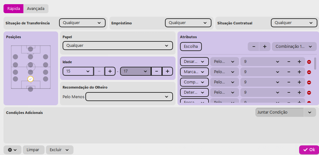The height and width of the screenshot is (155, 319).
Task: Toggle the right midfielder position dot
Action: (x=46, y=65)
